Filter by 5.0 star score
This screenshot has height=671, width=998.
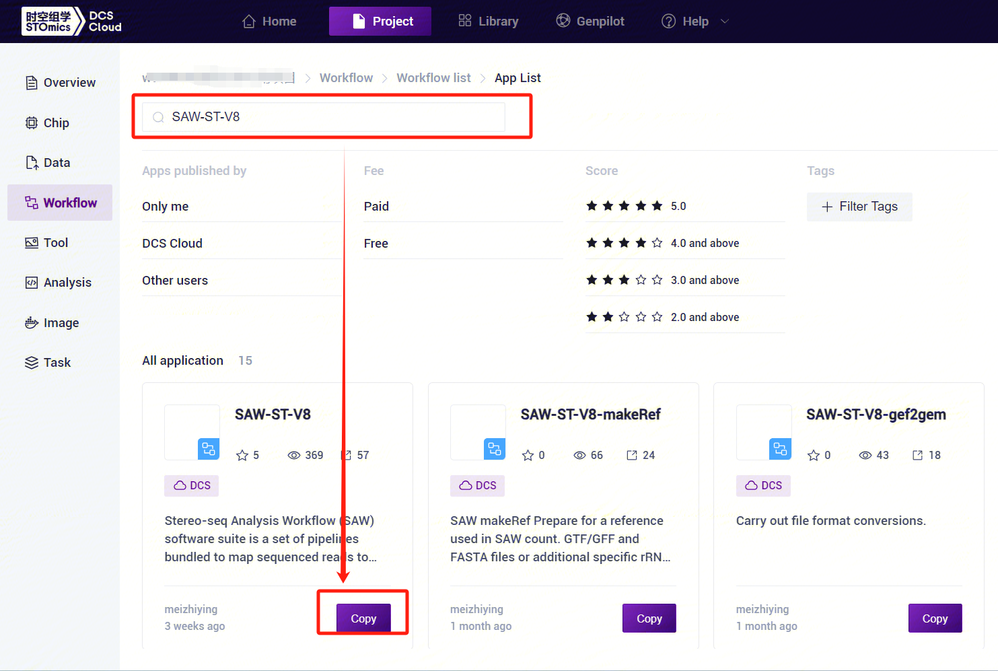click(x=636, y=206)
